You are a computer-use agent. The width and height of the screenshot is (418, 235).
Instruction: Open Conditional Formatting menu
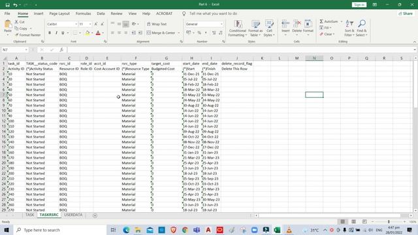click(237, 28)
